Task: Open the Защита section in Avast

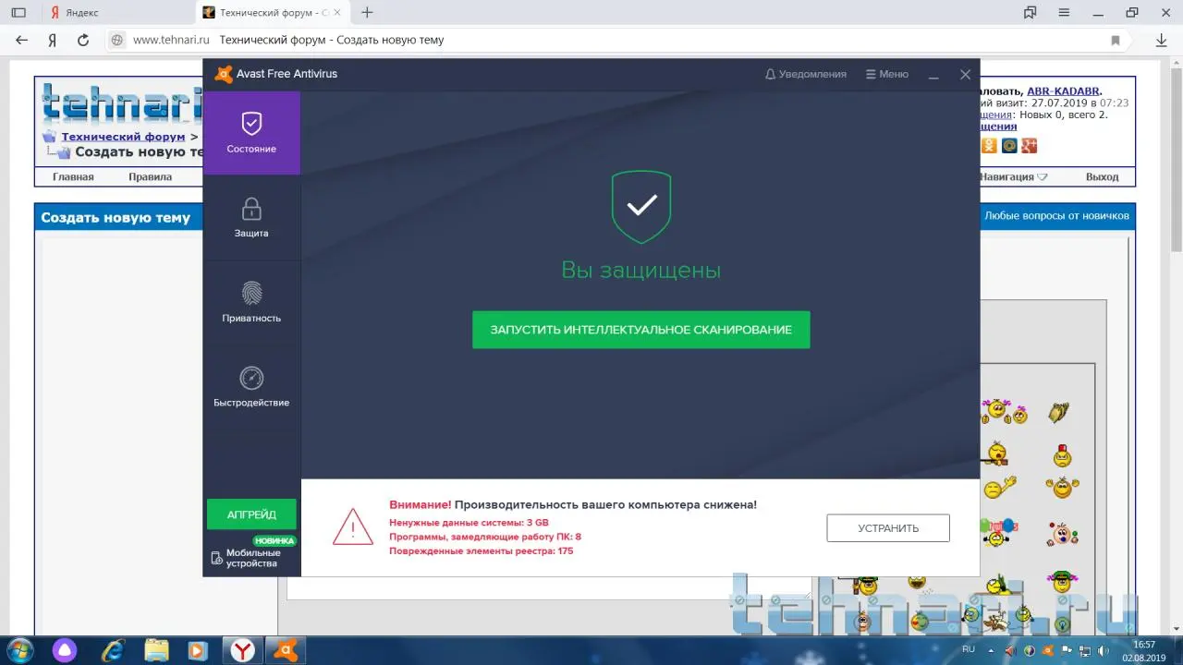Action: coord(251,218)
